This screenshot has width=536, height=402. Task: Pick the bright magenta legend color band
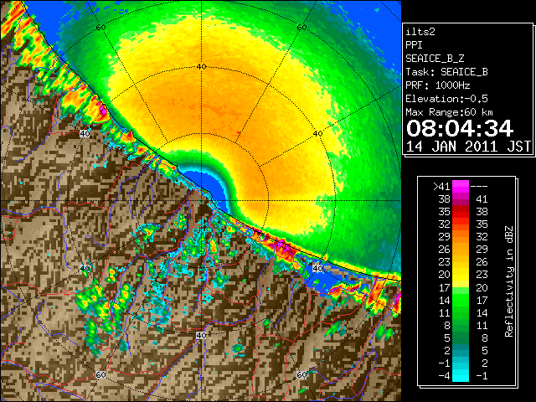click(461, 187)
